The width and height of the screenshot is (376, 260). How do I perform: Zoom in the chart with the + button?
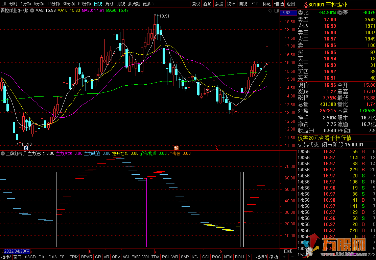coord(284,257)
